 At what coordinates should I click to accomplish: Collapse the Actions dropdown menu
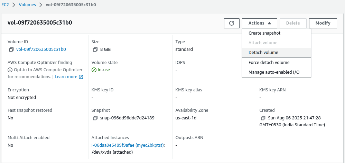coord(260,23)
